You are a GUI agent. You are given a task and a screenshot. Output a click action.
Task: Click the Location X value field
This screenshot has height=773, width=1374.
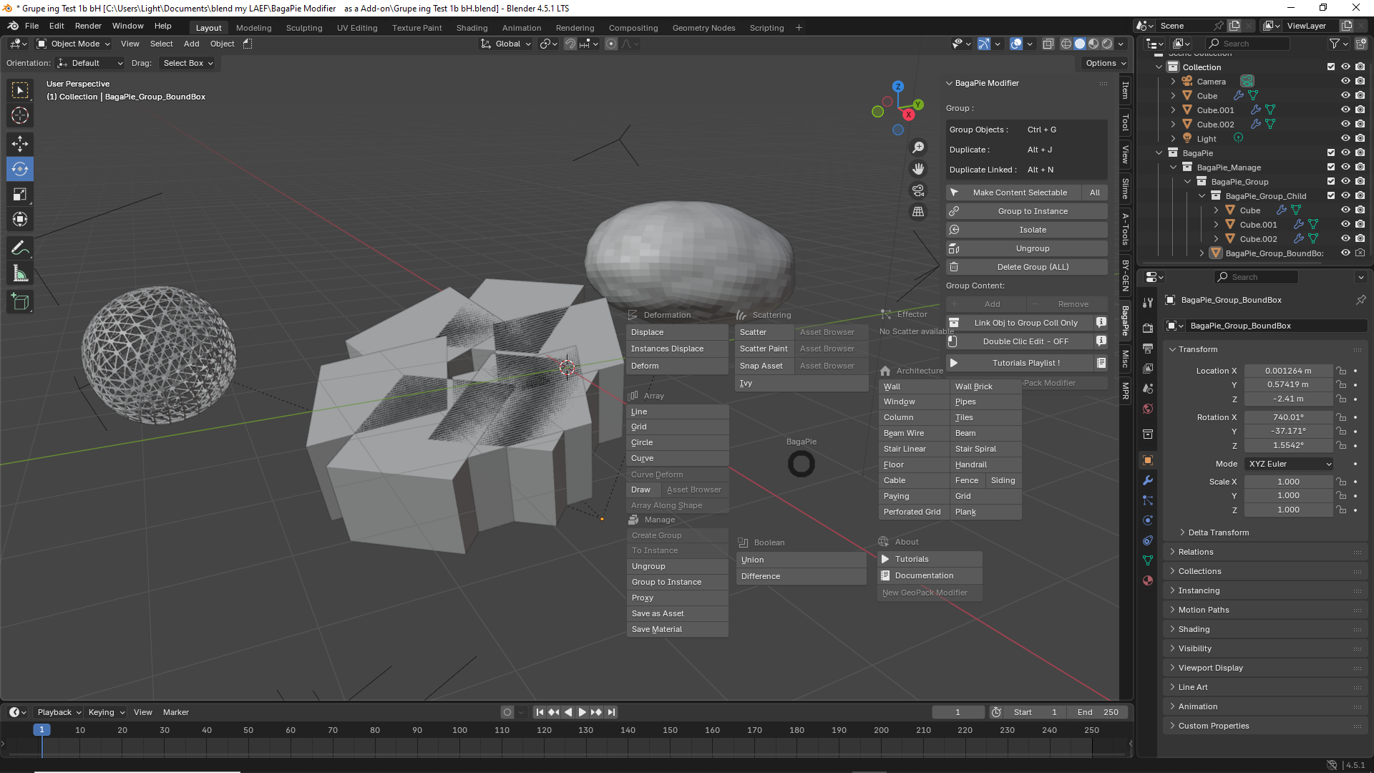[1287, 371]
